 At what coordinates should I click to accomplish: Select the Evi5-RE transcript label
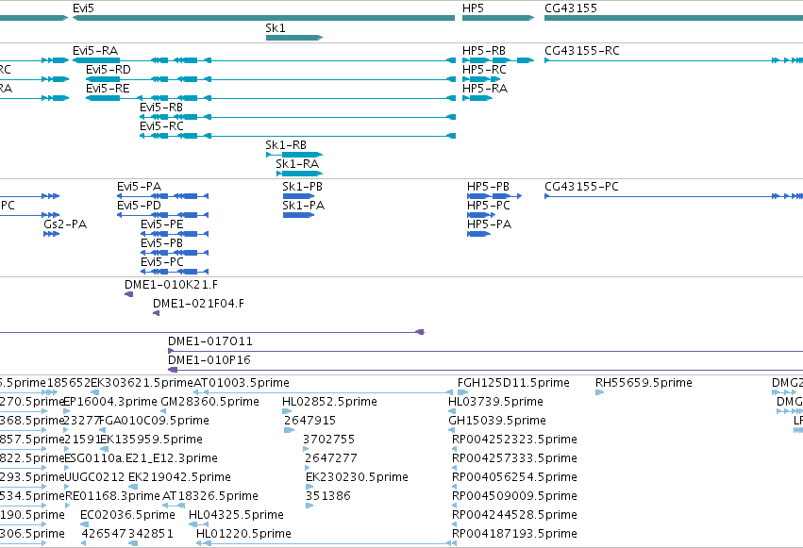pos(108,89)
